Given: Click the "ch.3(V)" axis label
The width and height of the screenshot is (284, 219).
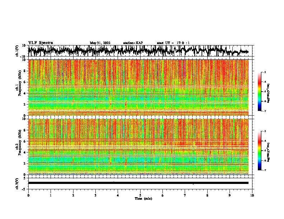Looking at the screenshot, I should point(17,184).
